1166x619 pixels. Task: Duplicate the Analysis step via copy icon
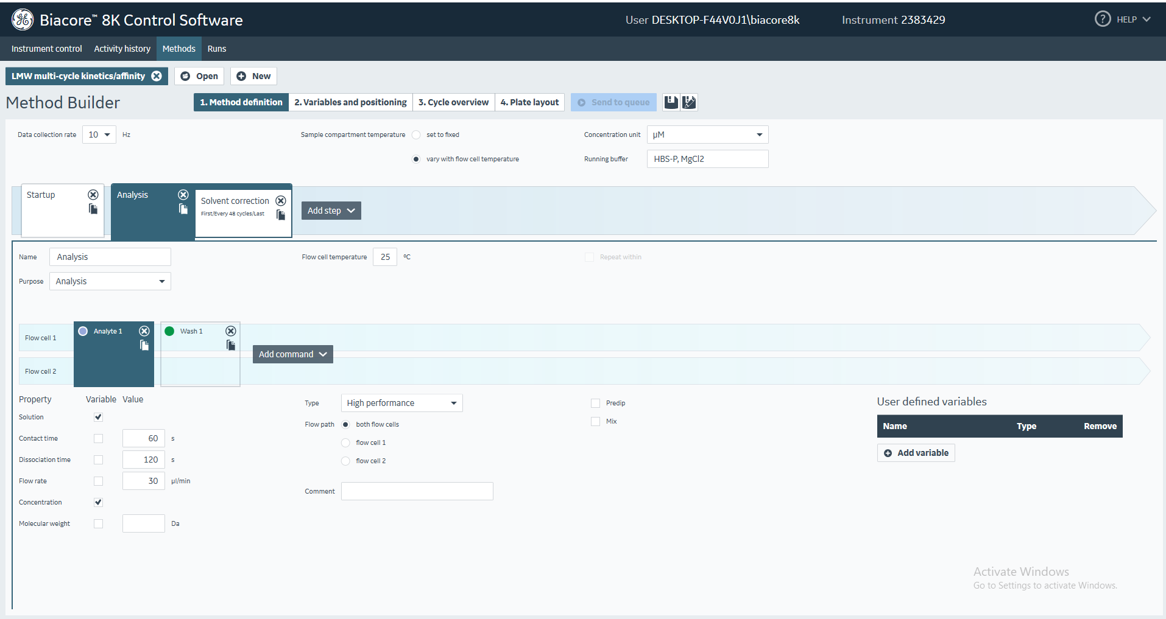point(183,209)
